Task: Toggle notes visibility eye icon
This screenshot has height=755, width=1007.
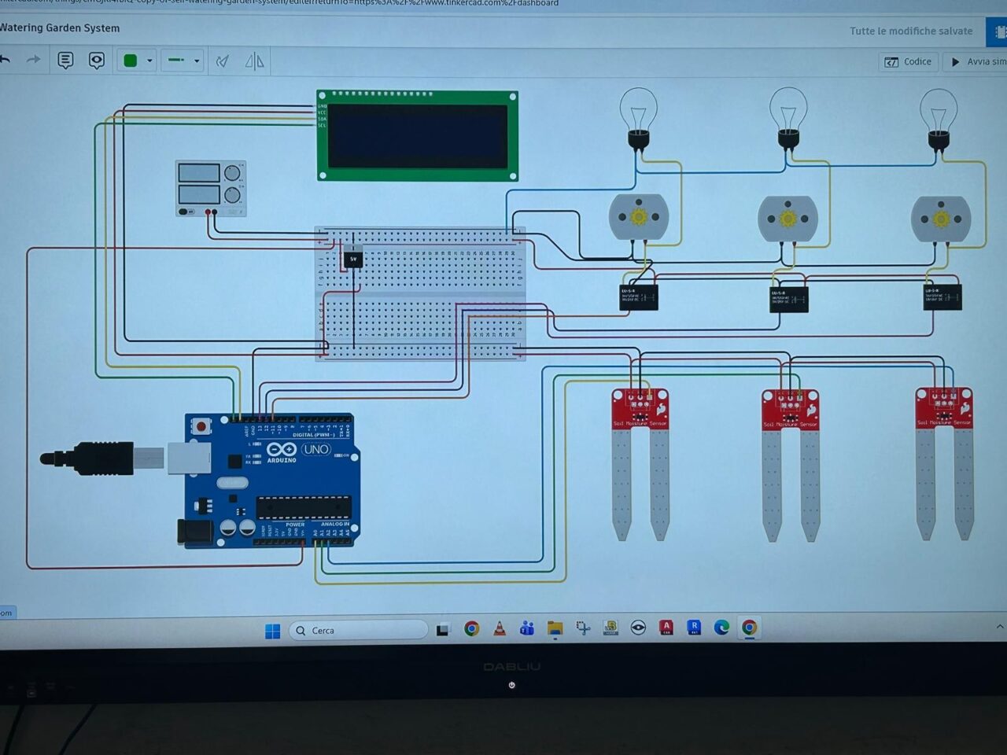Action: (96, 61)
